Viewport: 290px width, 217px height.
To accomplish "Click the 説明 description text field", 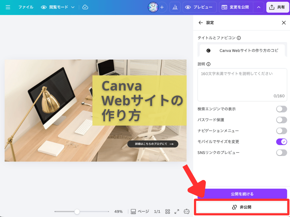I will click(242, 85).
